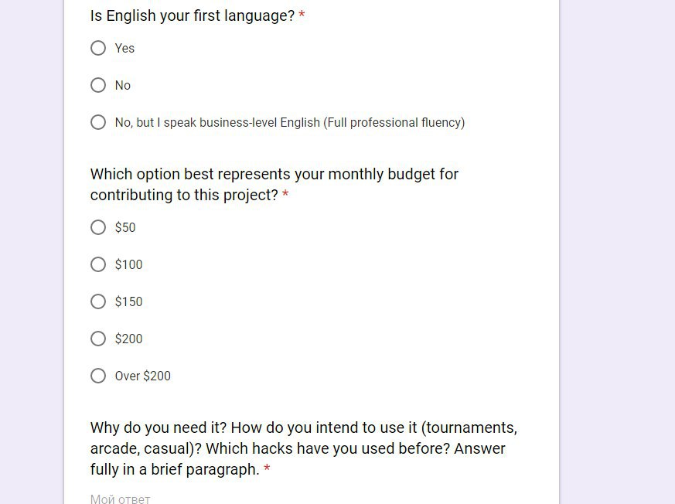Choose the plain No radio option
This screenshot has height=504, width=675.
[98, 85]
